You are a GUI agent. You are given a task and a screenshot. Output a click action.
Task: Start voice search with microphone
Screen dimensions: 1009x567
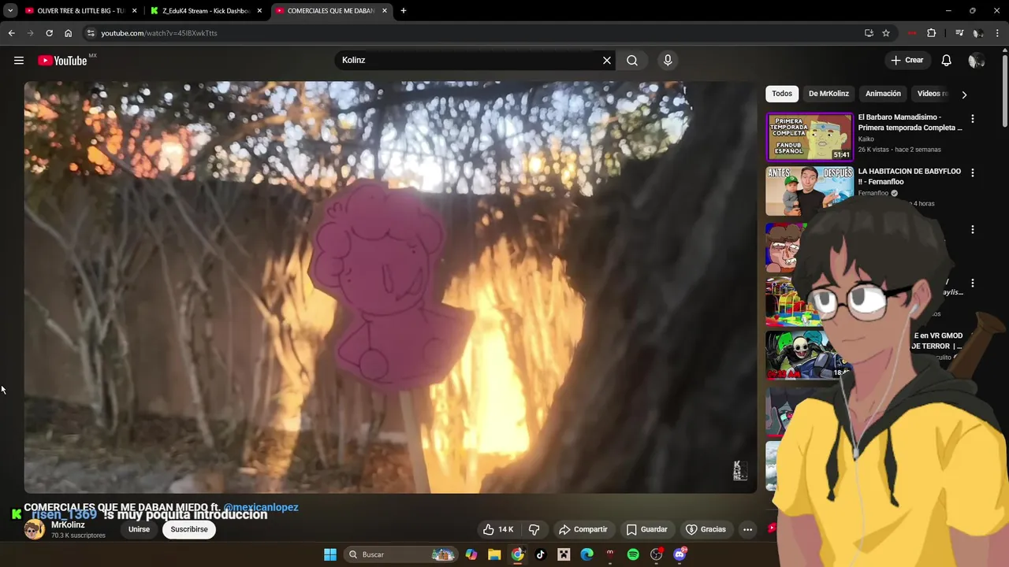coord(668,61)
